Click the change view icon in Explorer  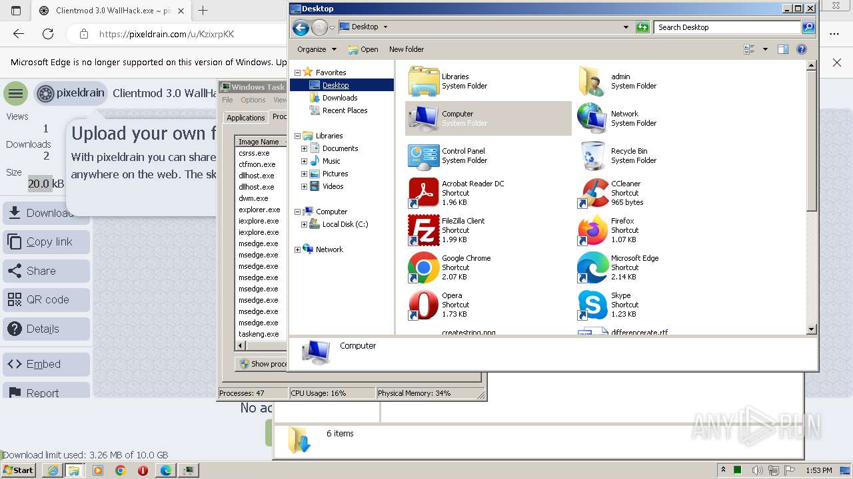click(749, 49)
